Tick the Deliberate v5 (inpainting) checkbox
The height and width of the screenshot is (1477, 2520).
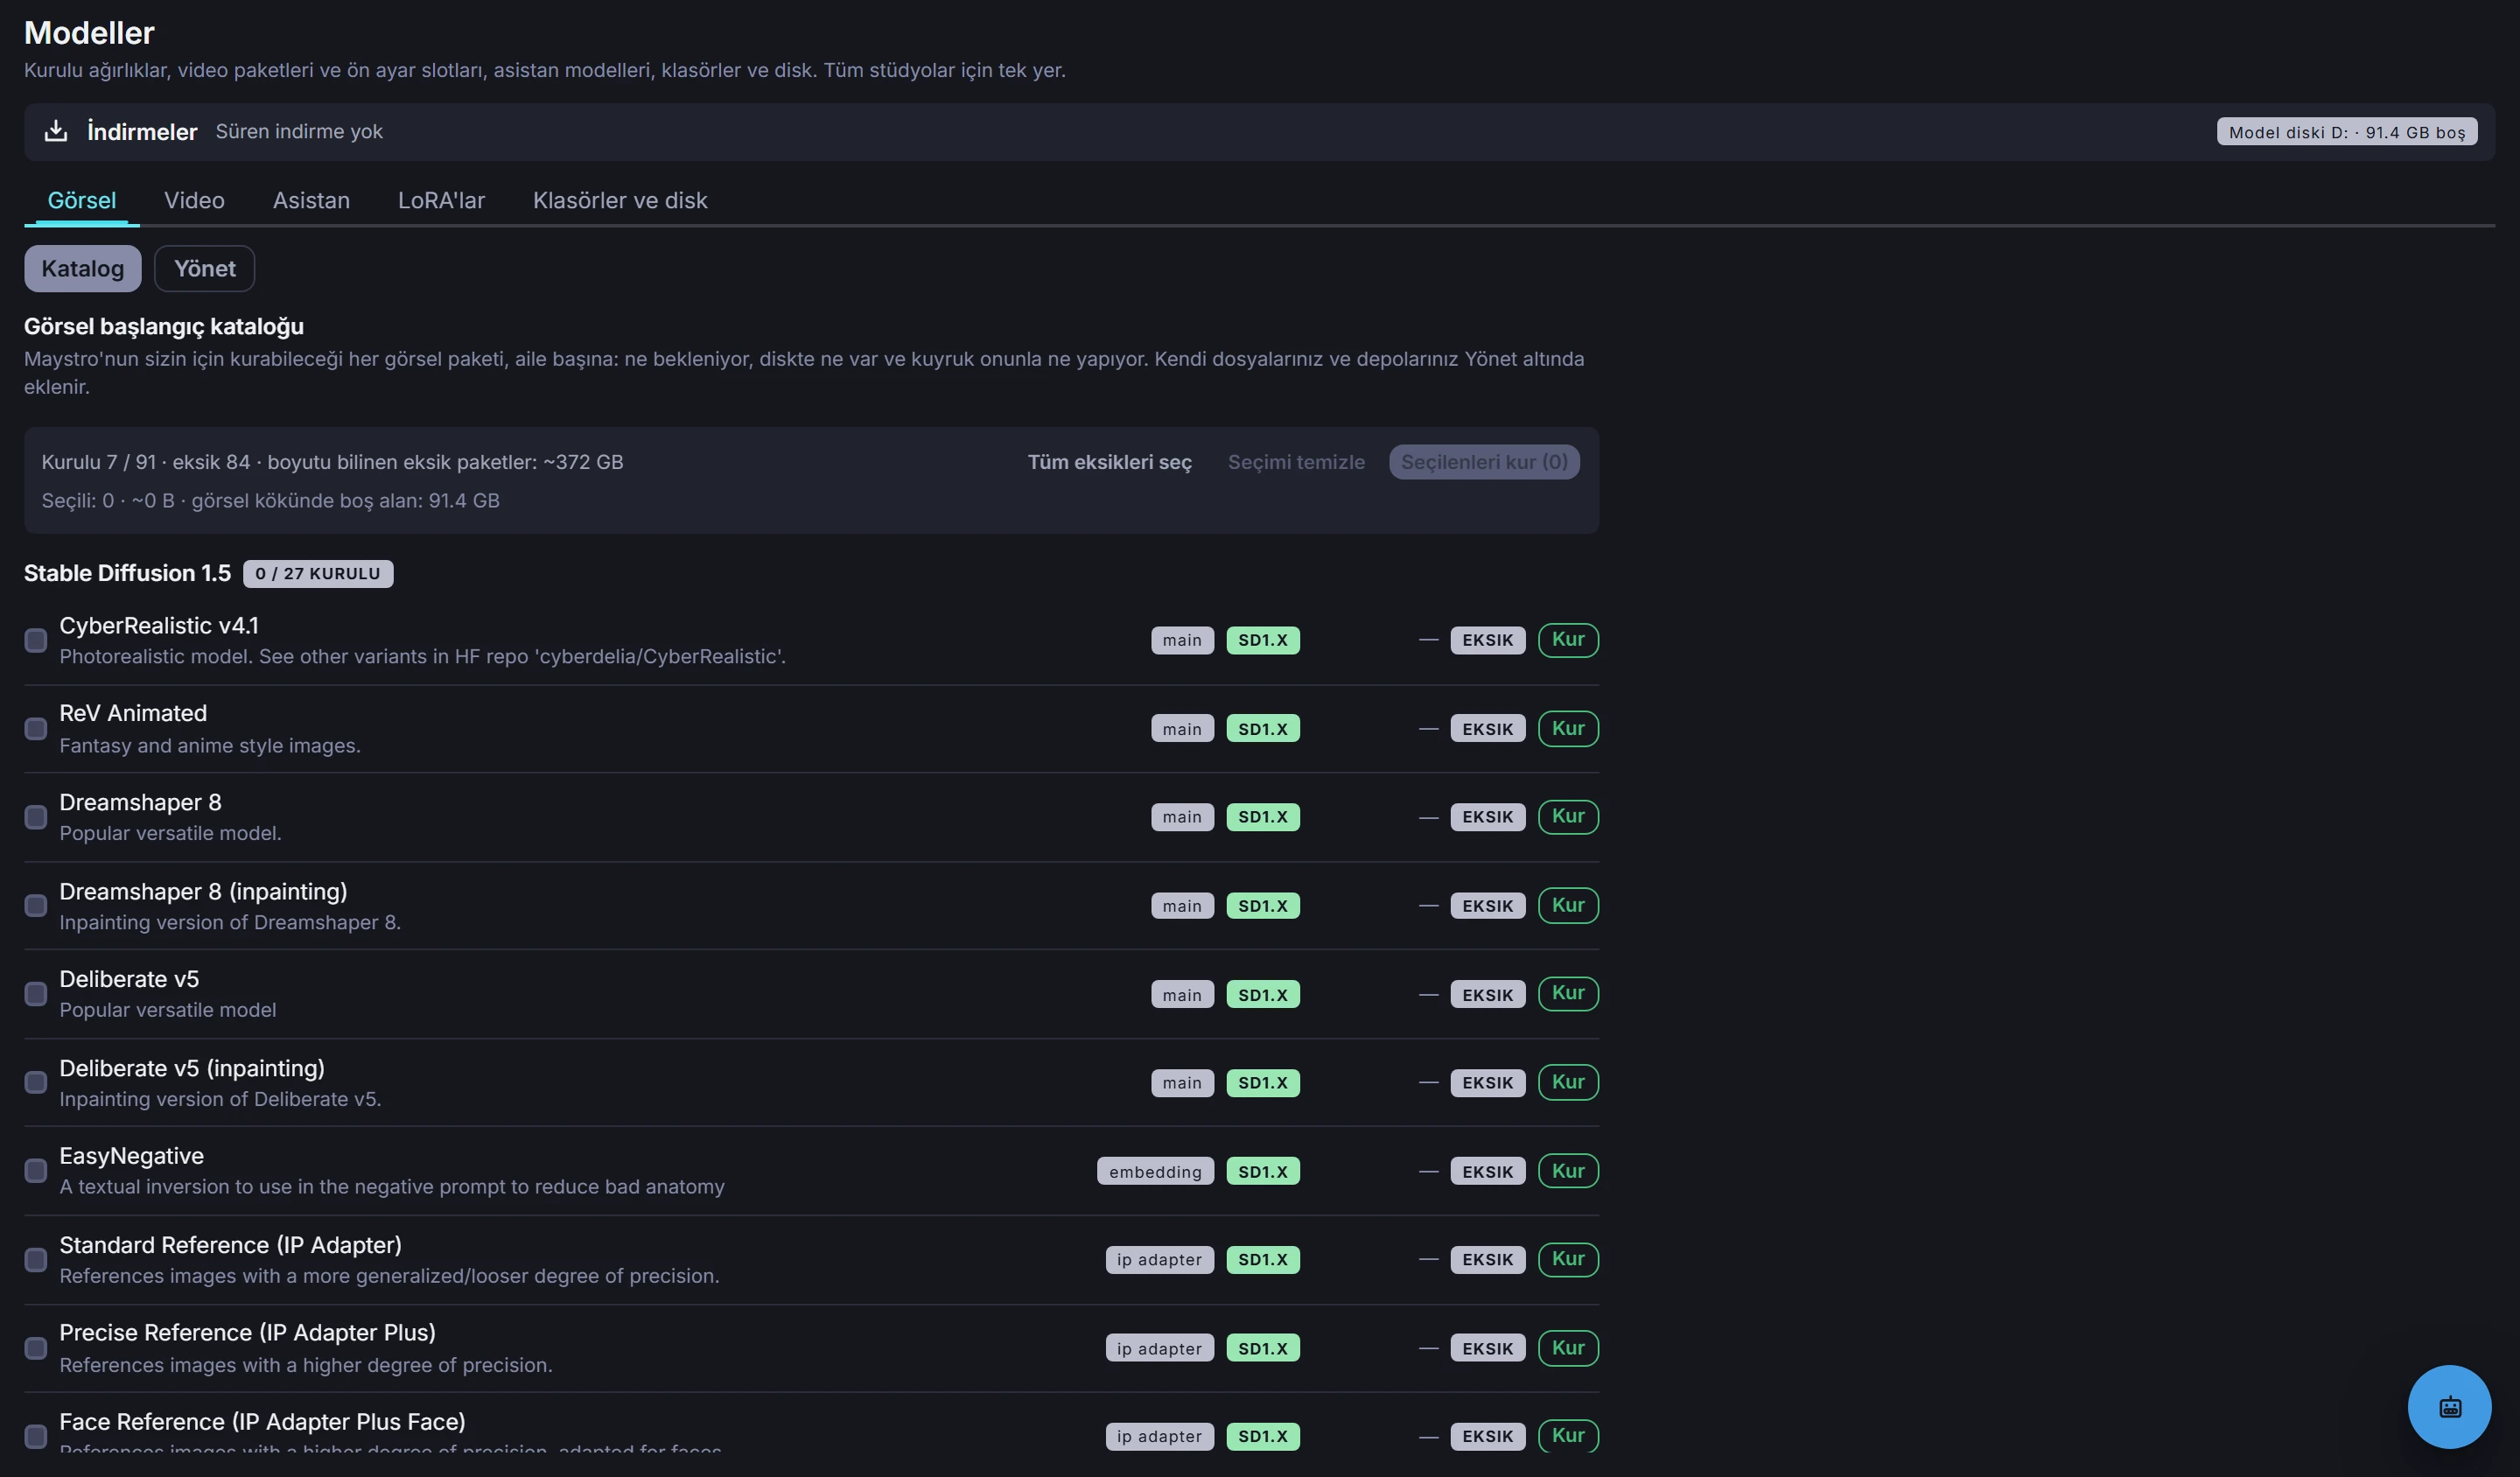click(x=36, y=1083)
